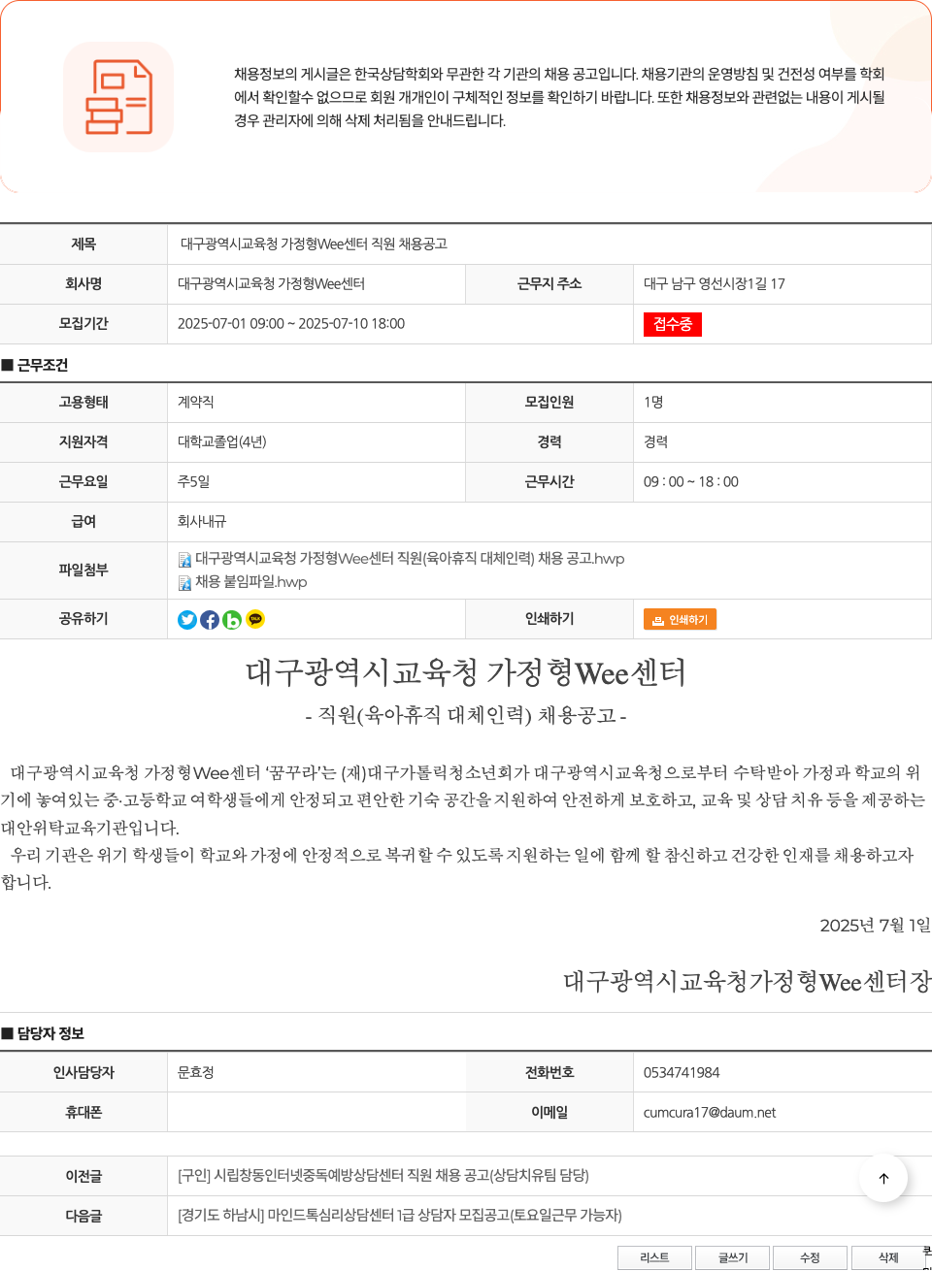932x1271 pixels.
Task: Click the email address cumcura17@daum.net
Action: coord(710,1113)
